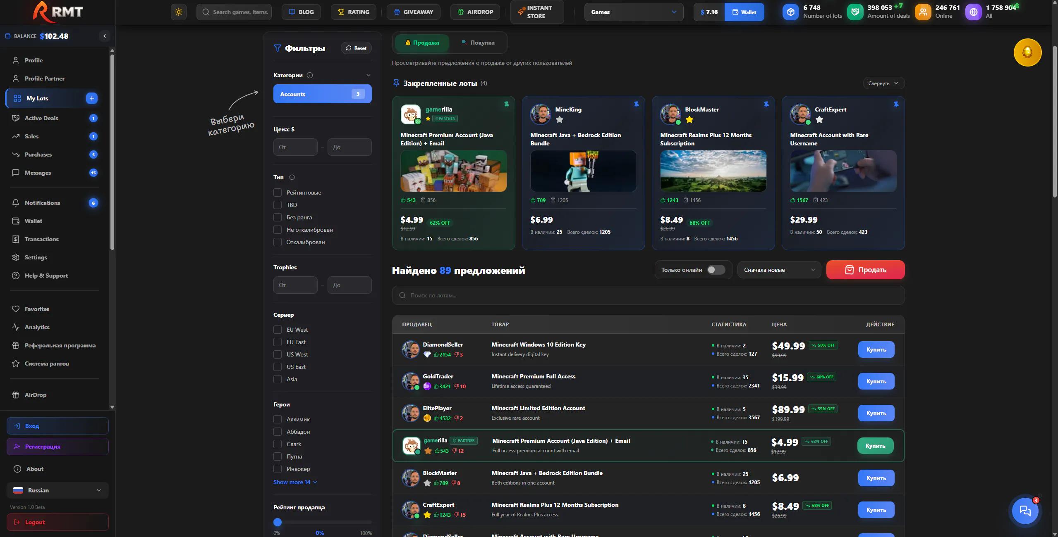
Task: Check the Откалиброван checkbox
Action: pos(278,242)
